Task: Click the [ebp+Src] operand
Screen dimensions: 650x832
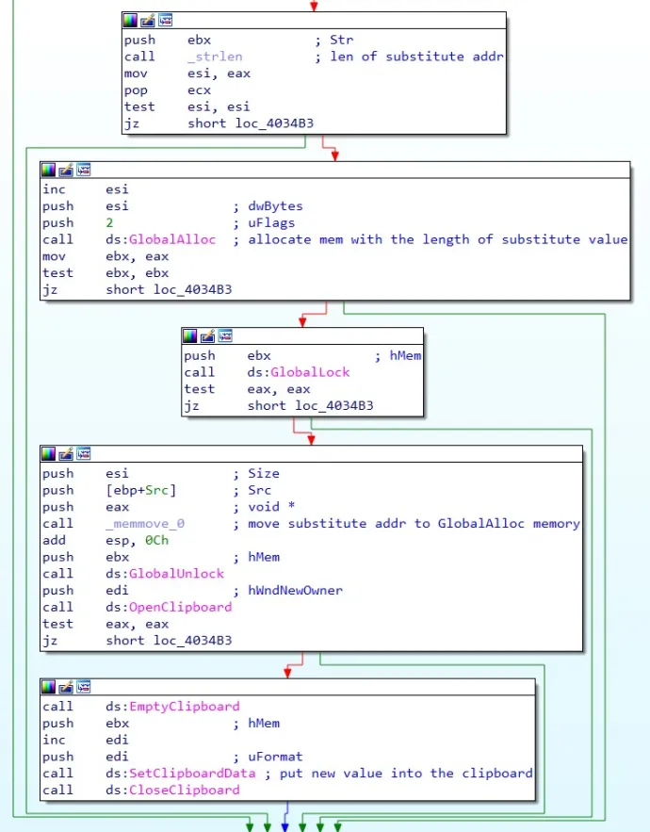Action: 141,490
